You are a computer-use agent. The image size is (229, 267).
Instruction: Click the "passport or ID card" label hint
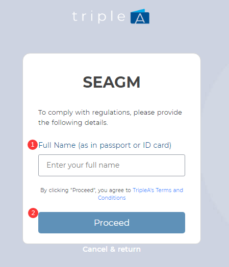(x=135, y=145)
